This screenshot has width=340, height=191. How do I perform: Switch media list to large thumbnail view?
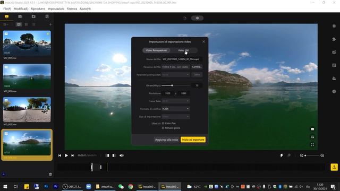click(19, 24)
